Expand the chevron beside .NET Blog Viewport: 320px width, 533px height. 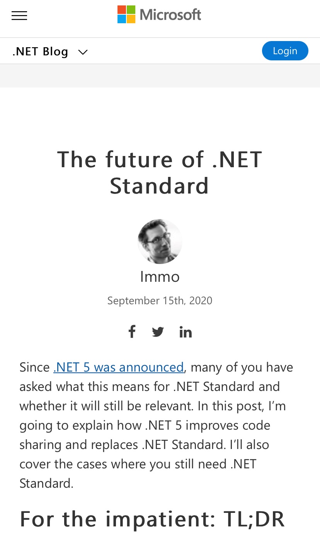[x=83, y=52]
